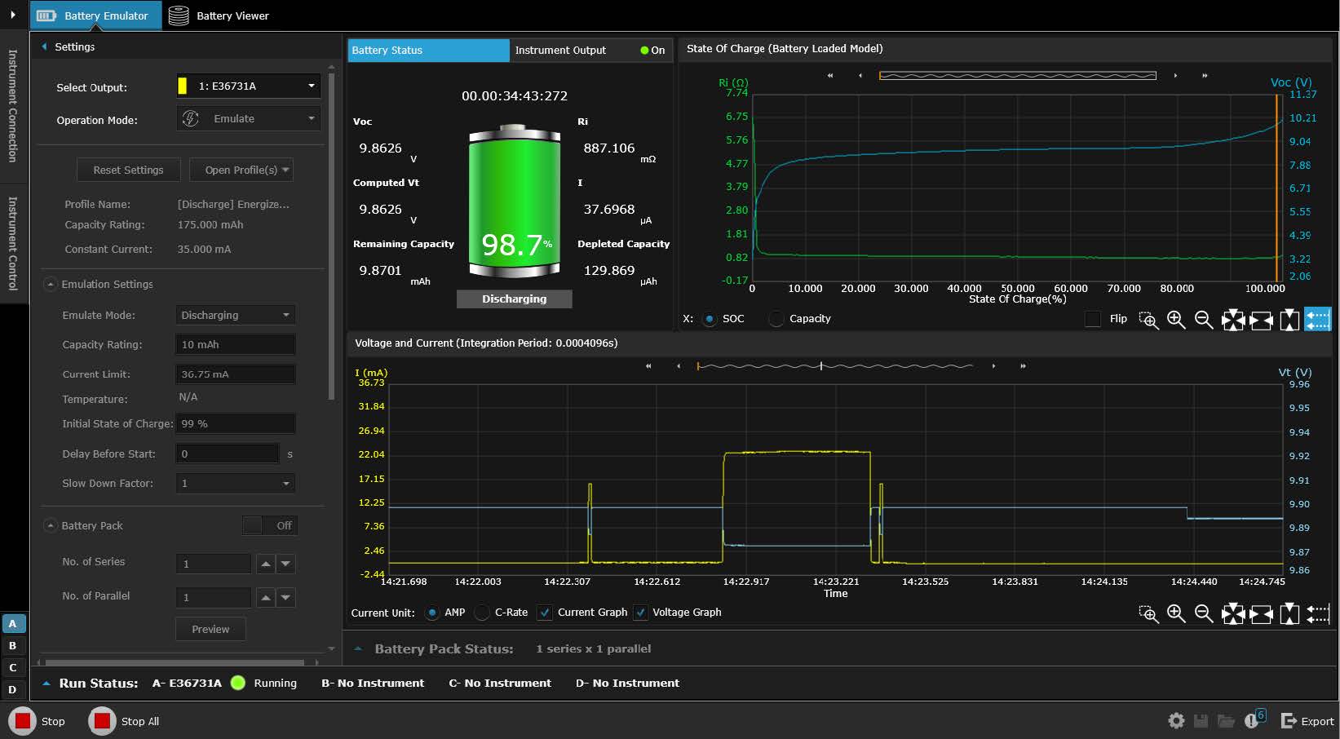The image size is (1340, 739).
Task: Open the alerts icon with badge 6
Action: [1253, 720]
